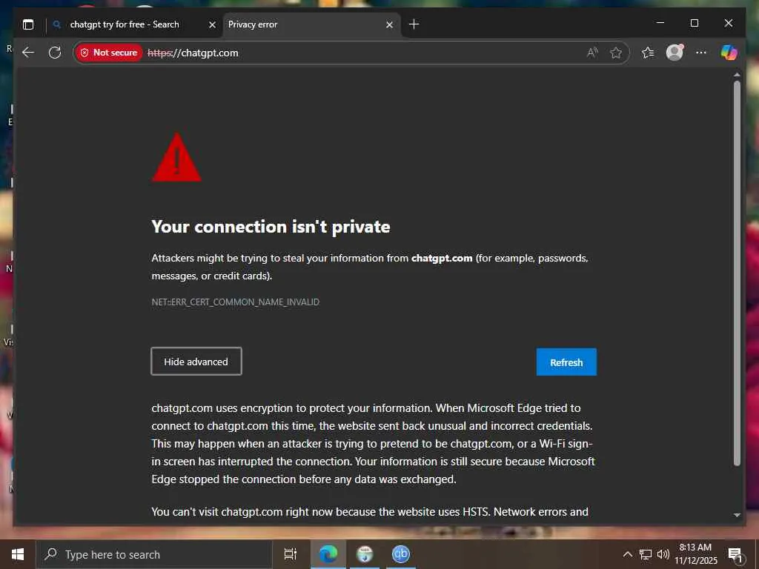
Task: Maximize the Edge browser window
Action: [694, 23]
